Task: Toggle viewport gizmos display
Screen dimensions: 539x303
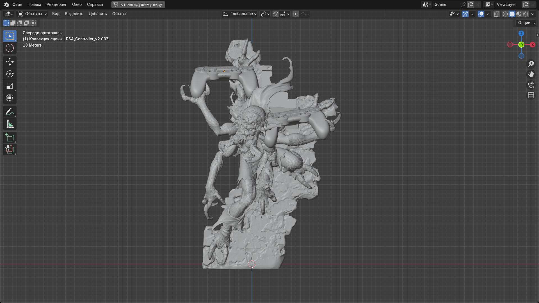Action: pyautogui.click(x=465, y=14)
